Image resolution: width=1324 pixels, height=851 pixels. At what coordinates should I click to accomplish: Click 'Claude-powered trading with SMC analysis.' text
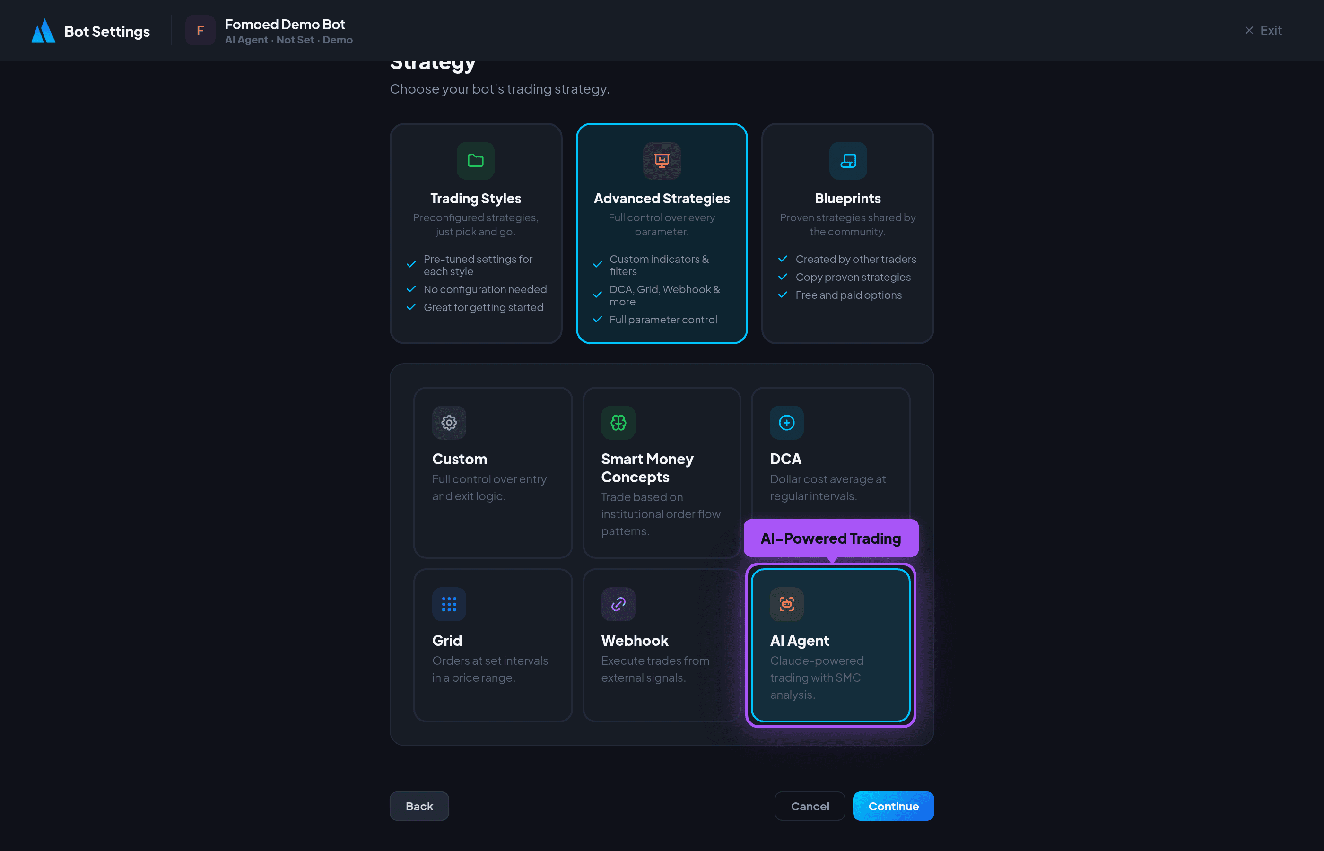pyautogui.click(x=817, y=677)
